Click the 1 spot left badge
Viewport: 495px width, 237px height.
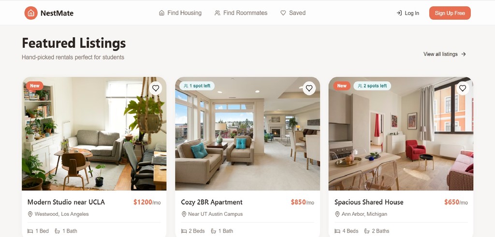pos(197,86)
